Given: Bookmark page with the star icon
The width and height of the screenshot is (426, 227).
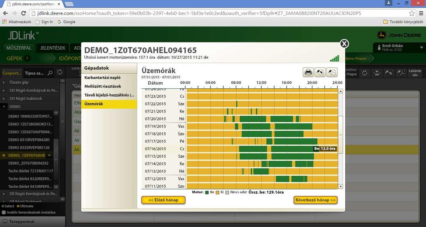Looking at the screenshot, I should (412, 13).
